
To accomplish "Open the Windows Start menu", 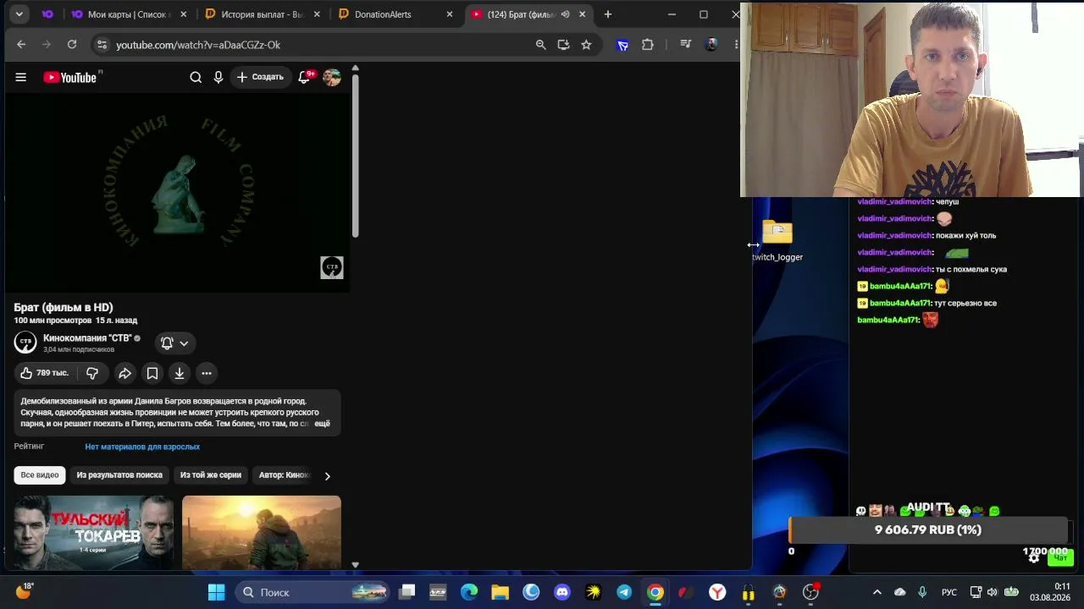I will 217,592.
